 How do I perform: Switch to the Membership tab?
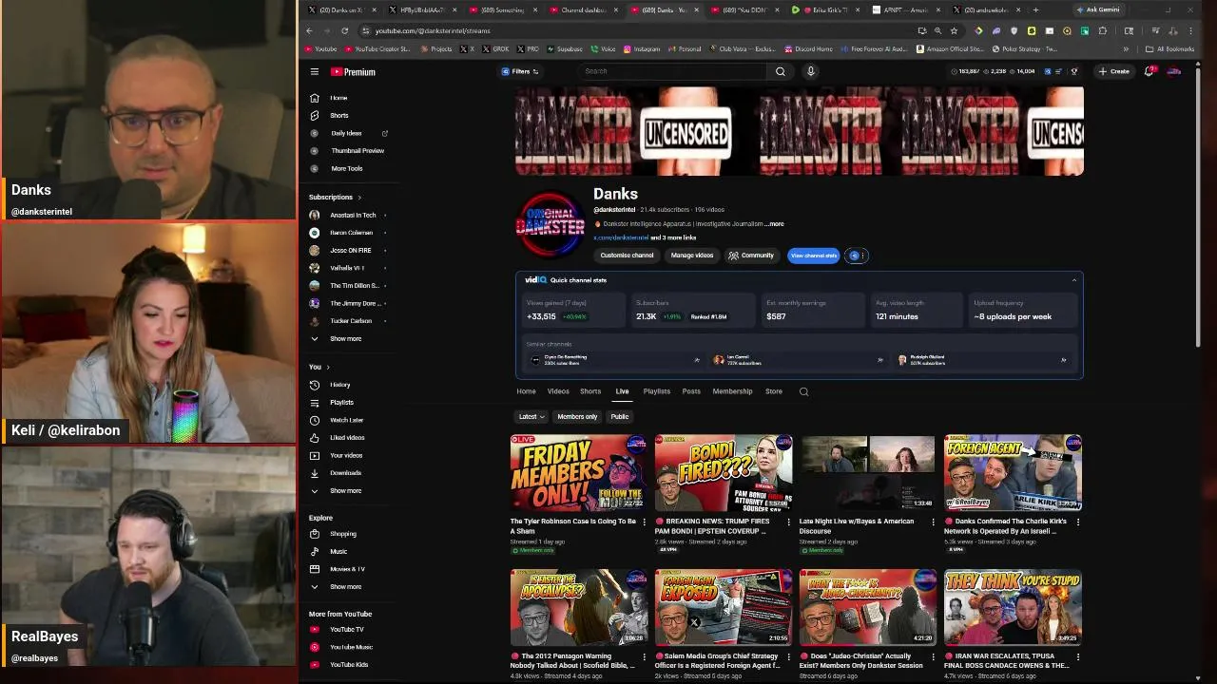[732, 391]
